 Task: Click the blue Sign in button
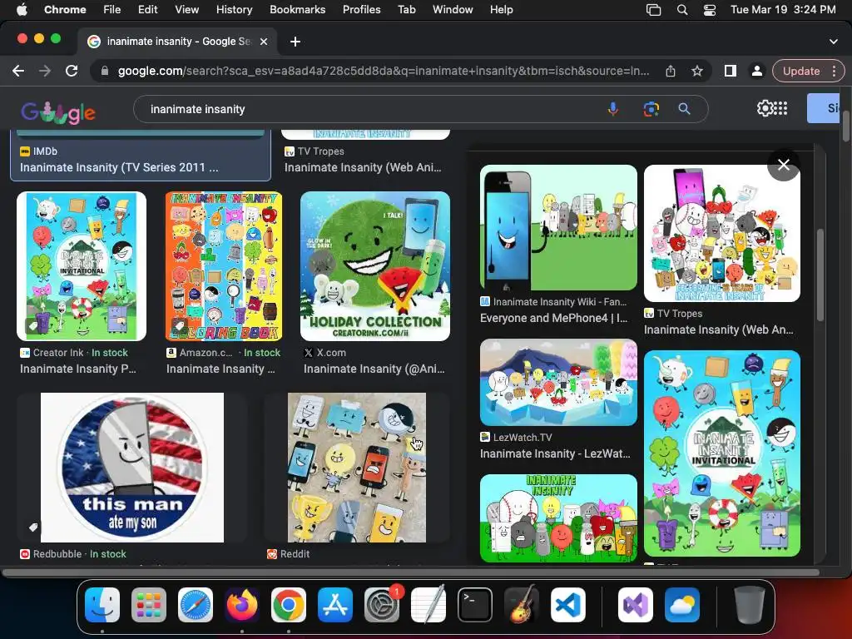click(x=825, y=108)
